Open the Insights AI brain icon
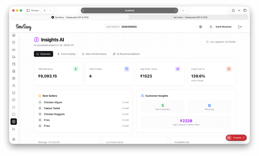 click(x=14, y=121)
